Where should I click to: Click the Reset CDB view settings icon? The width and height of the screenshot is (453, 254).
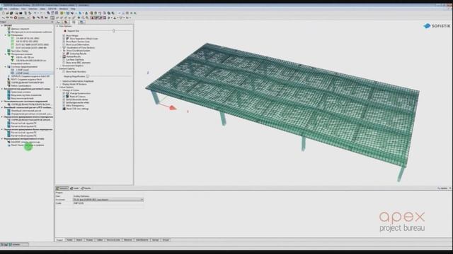64,109
